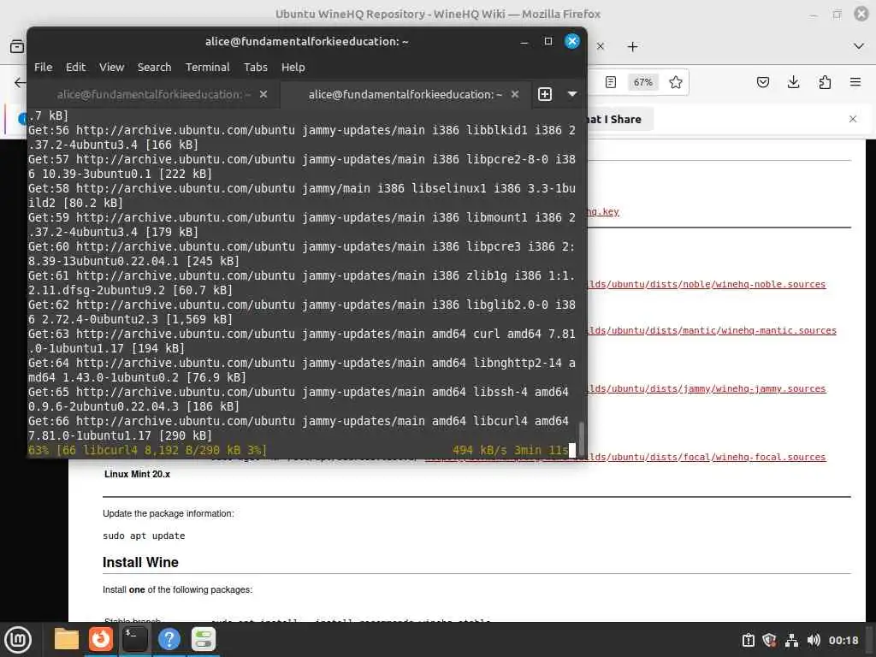This screenshot has width=876, height=657.
Task: Bookmark this page with the star
Action: (676, 82)
